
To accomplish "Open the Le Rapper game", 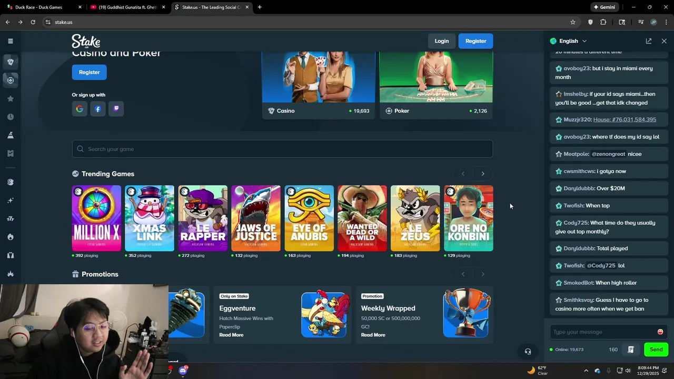I will pos(203,218).
